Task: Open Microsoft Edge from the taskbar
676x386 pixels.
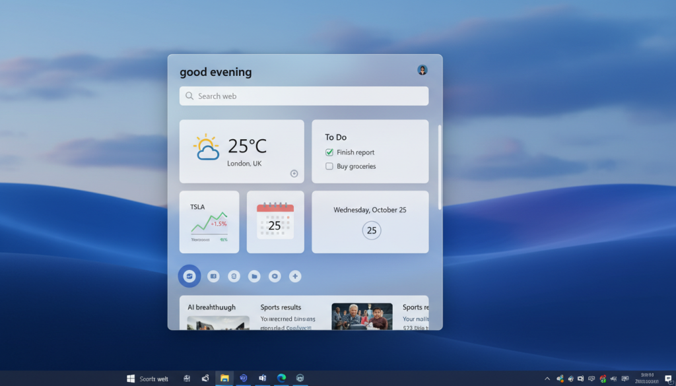Action: [282, 378]
